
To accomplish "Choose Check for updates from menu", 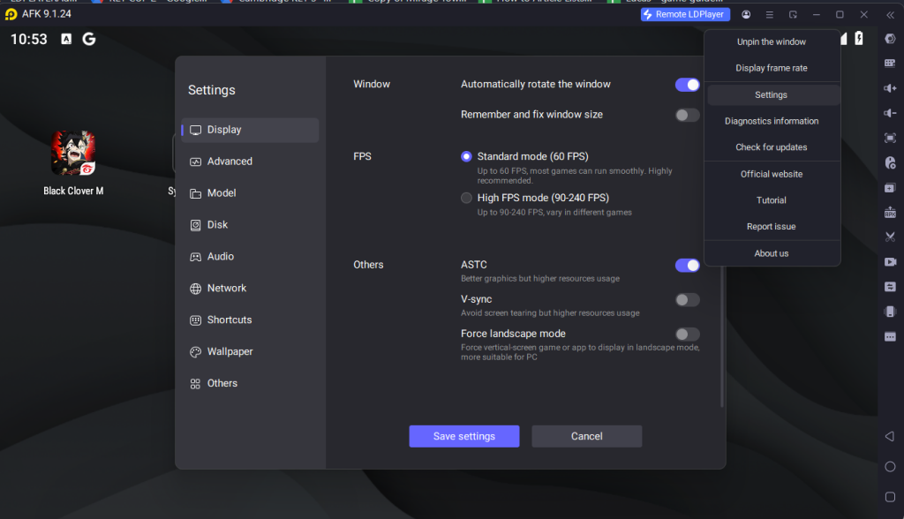I will click(x=772, y=147).
